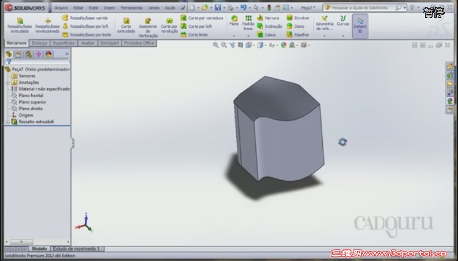Image resolution: width=458 pixels, height=261 pixels.
Task: Click the Save file icon
Action: tap(218, 8)
